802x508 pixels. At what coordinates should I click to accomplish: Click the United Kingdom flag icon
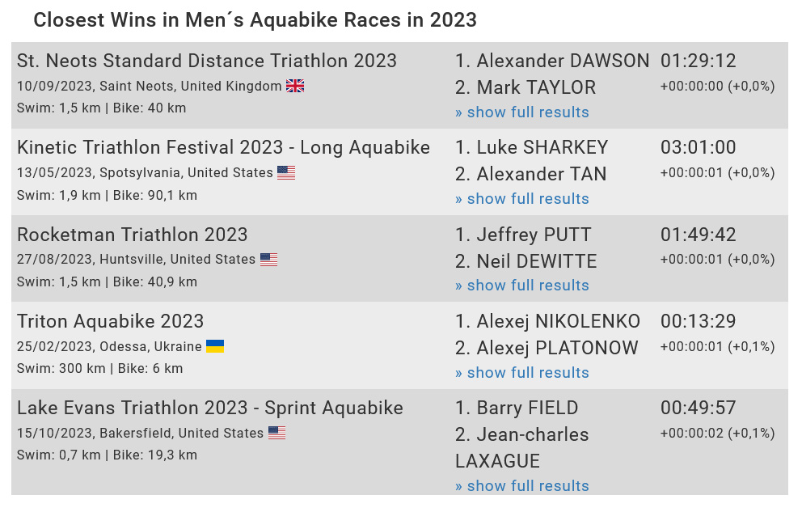click(294, 86)
